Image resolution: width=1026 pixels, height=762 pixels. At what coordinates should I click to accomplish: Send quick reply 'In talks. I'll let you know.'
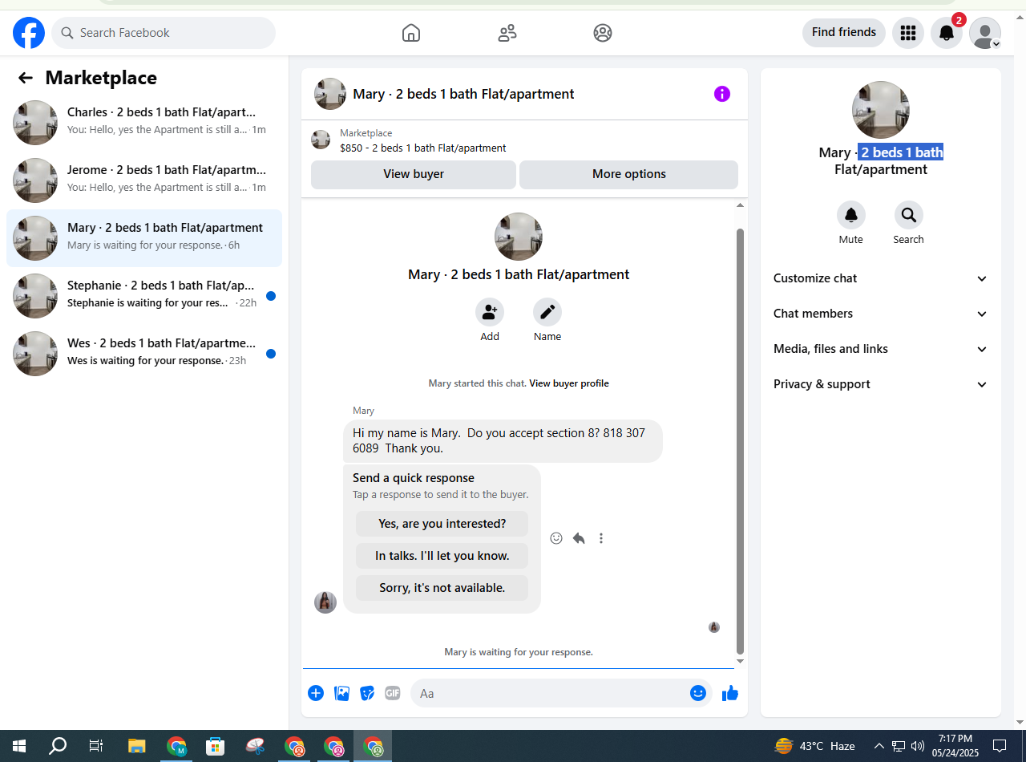coord(442,556)
